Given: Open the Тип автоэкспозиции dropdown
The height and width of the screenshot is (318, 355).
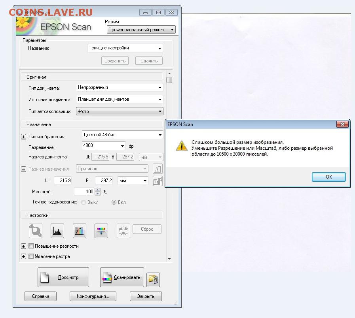Looking at the screenshot, I should click(x=120, y=111).
